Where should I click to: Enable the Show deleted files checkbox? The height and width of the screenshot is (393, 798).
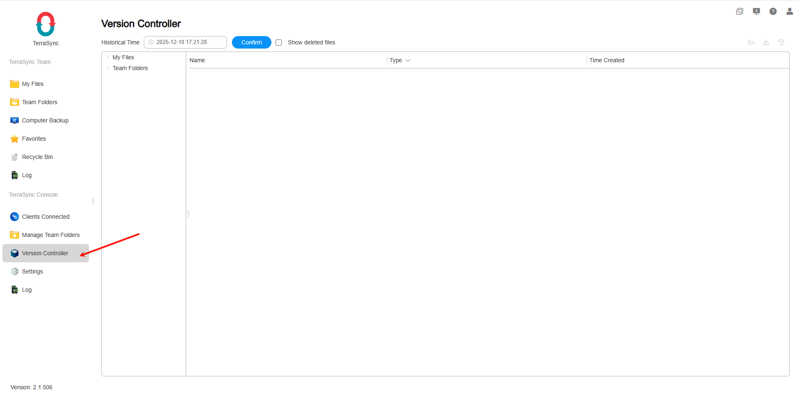tap(279, 42)
